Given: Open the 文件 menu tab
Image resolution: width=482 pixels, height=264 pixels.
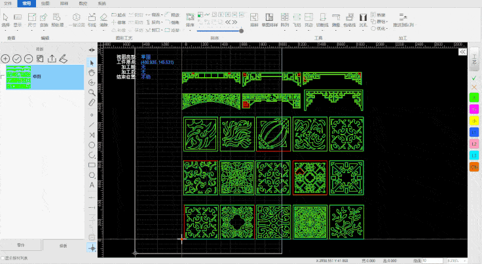Looking at the screenshot, I should 8,3.
